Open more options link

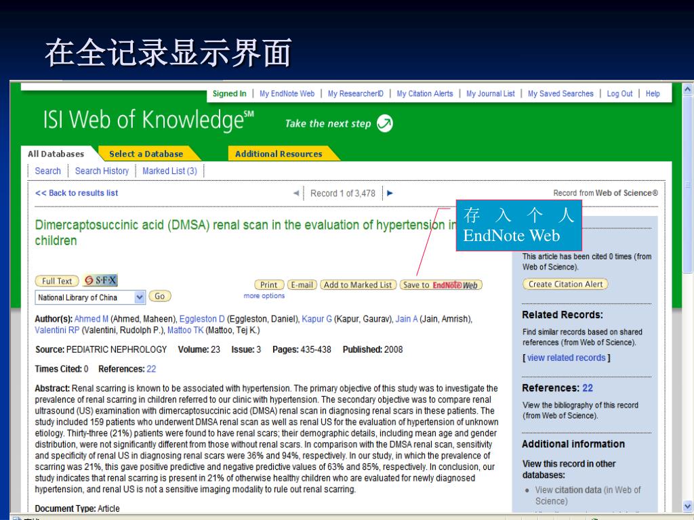(264, 296)
